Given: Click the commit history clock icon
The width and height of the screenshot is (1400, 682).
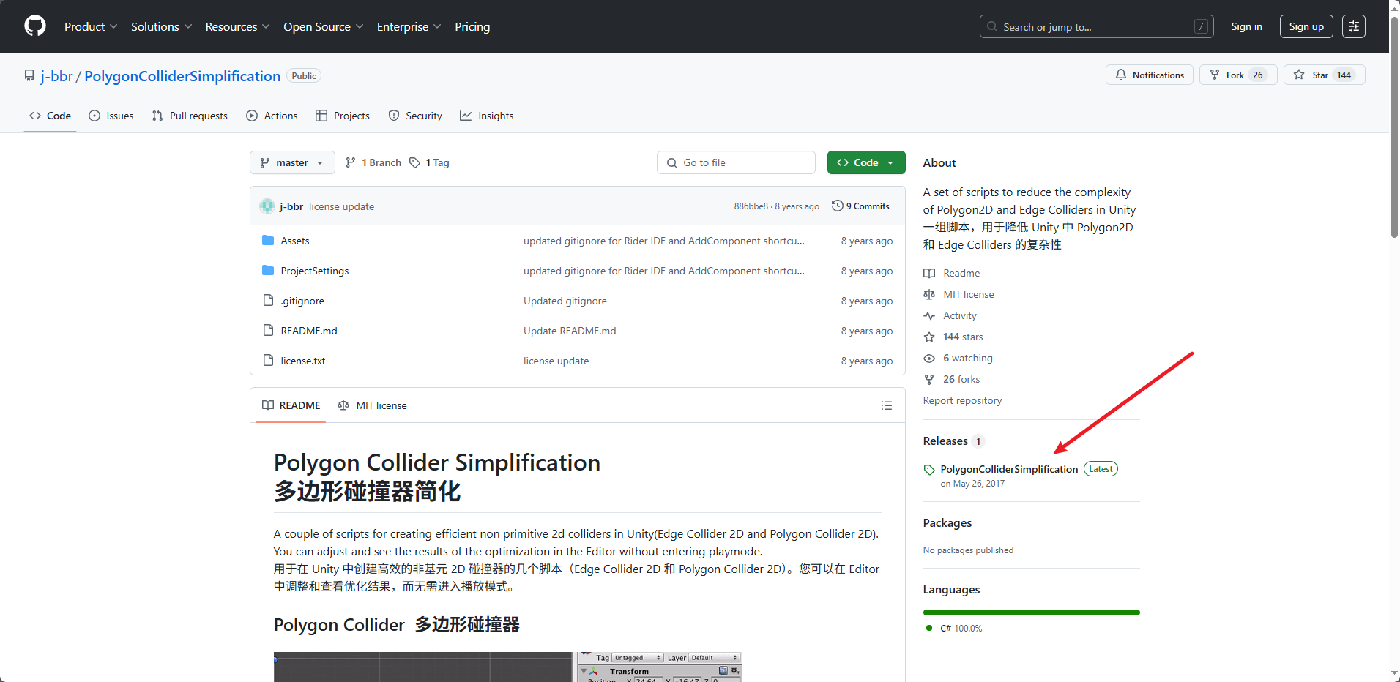Looking at the screenshot, I should point(837,206).
